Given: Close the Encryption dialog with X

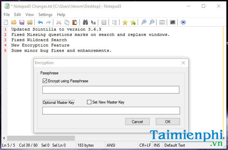Looking at the screenshot, I should coord(183,63).
